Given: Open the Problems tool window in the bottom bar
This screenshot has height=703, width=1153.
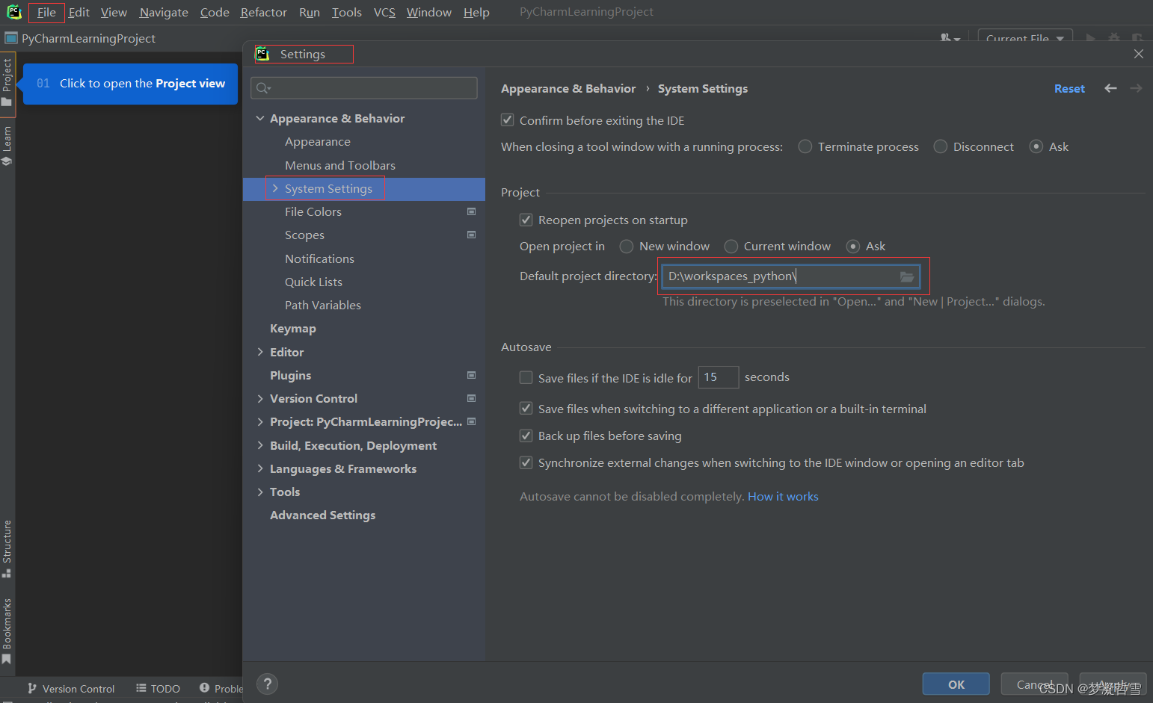Looking at the screenshot, I should click(x=221, y=689).
